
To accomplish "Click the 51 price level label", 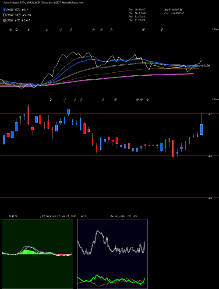I will click(210, 114).
